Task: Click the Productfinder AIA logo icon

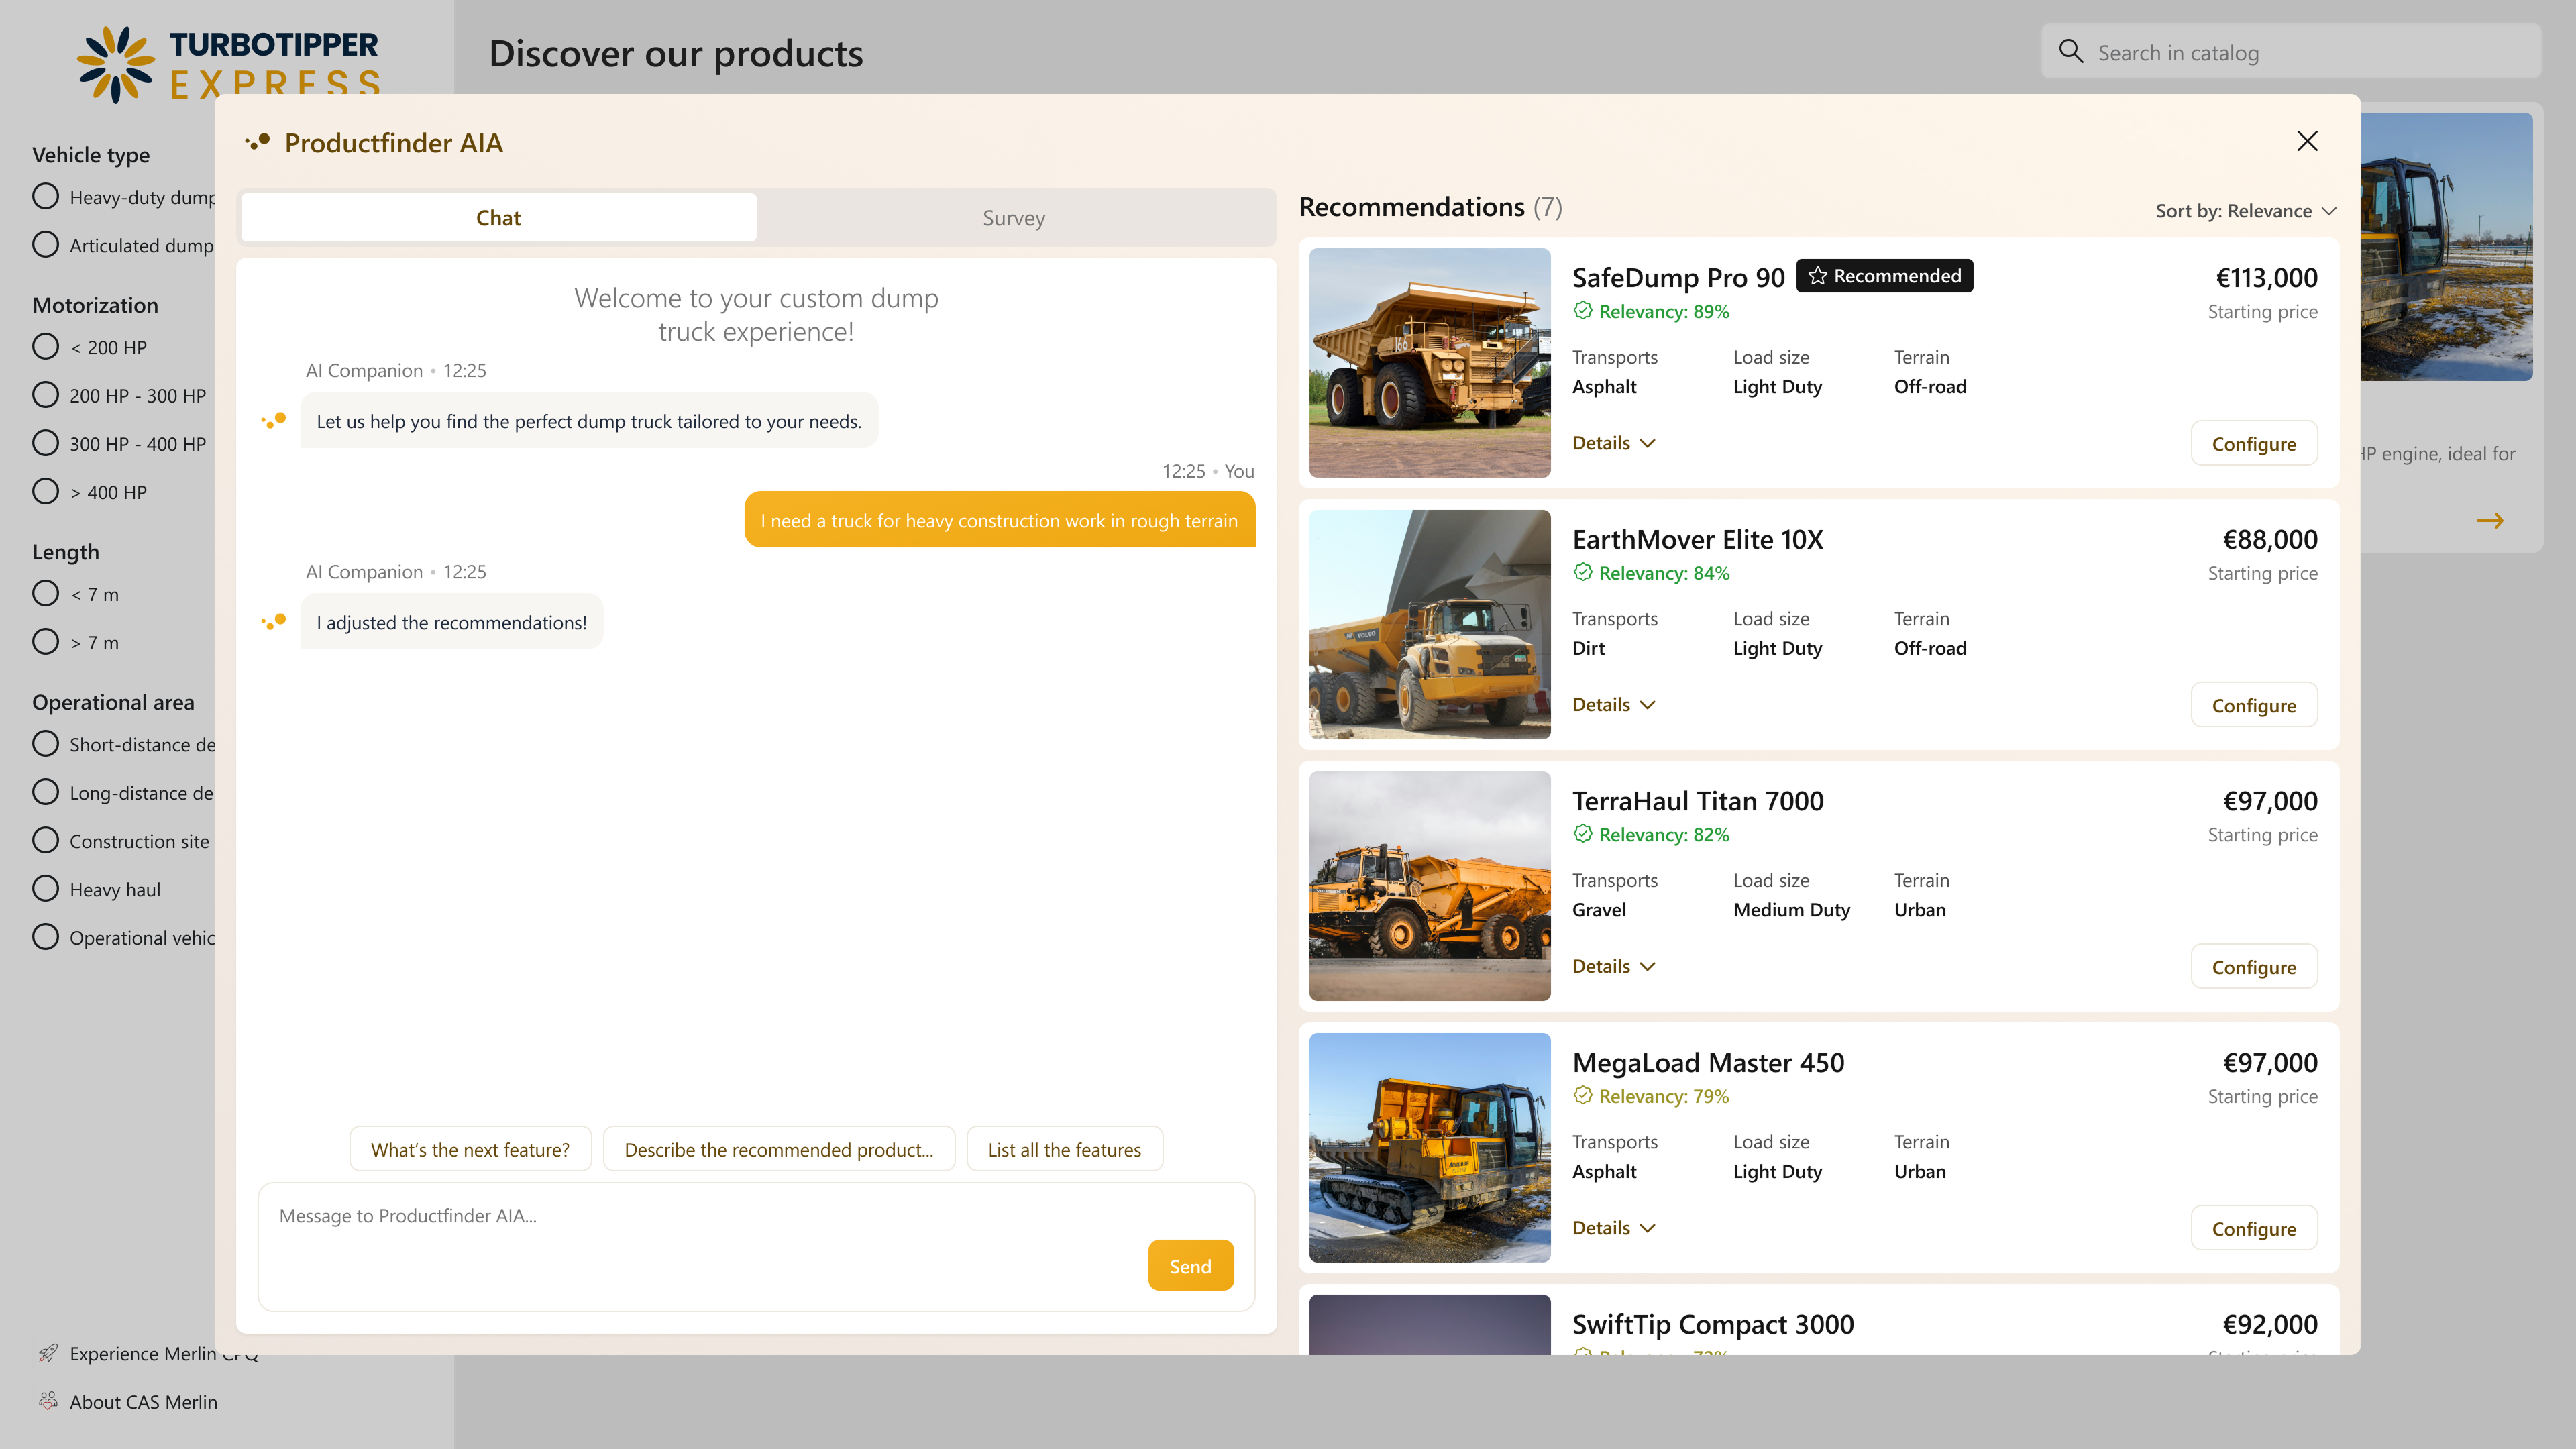Action: coord(259,142)
